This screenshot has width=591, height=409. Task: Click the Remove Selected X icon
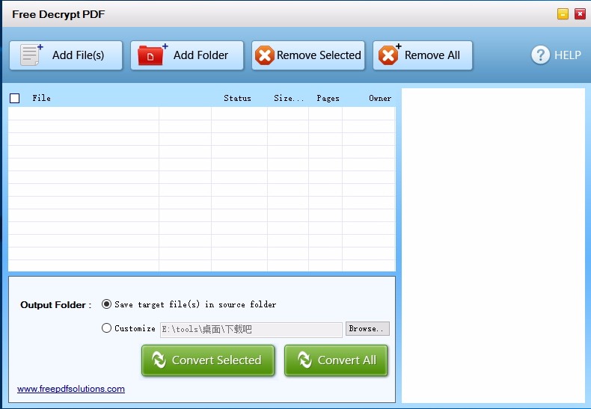[x=265, y=55]
